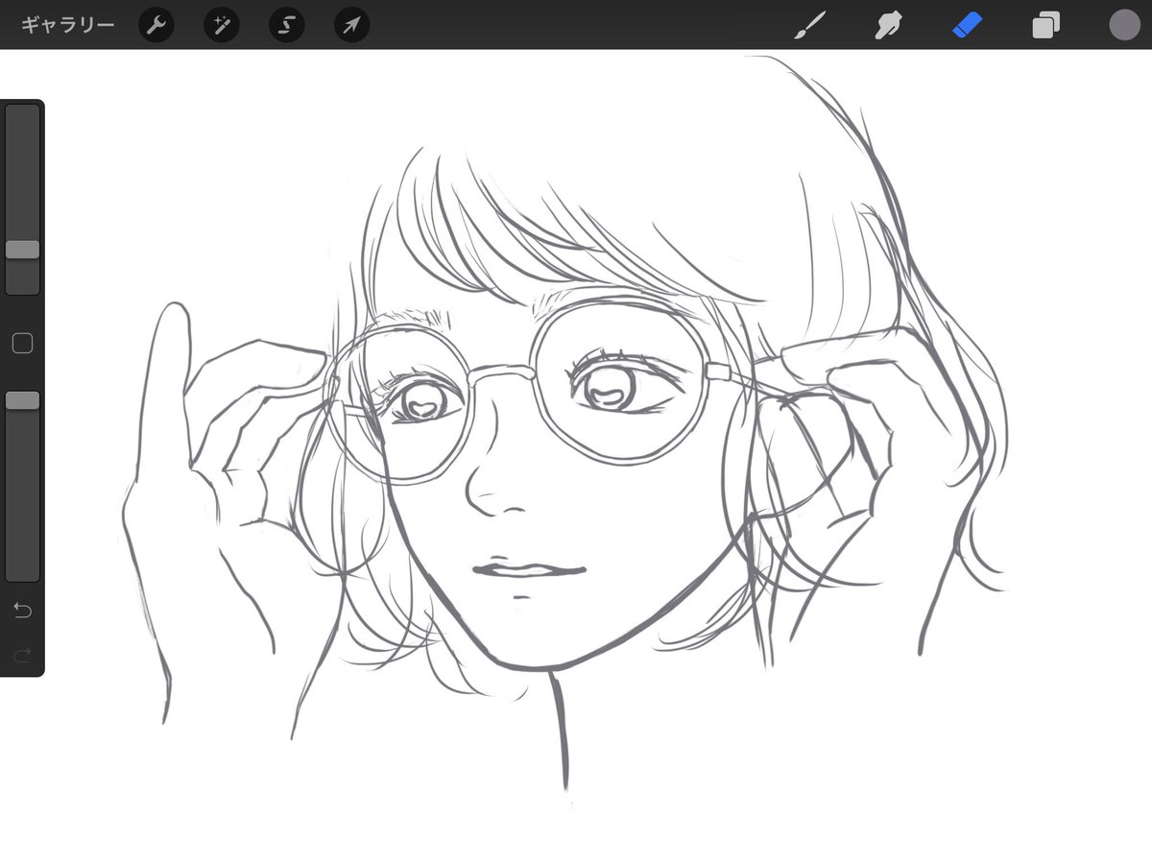Image resolution: width=1152 pixels, height=864 pixels.
Task: Select the Smudge finger tool
Action: (x=888, y=25)
